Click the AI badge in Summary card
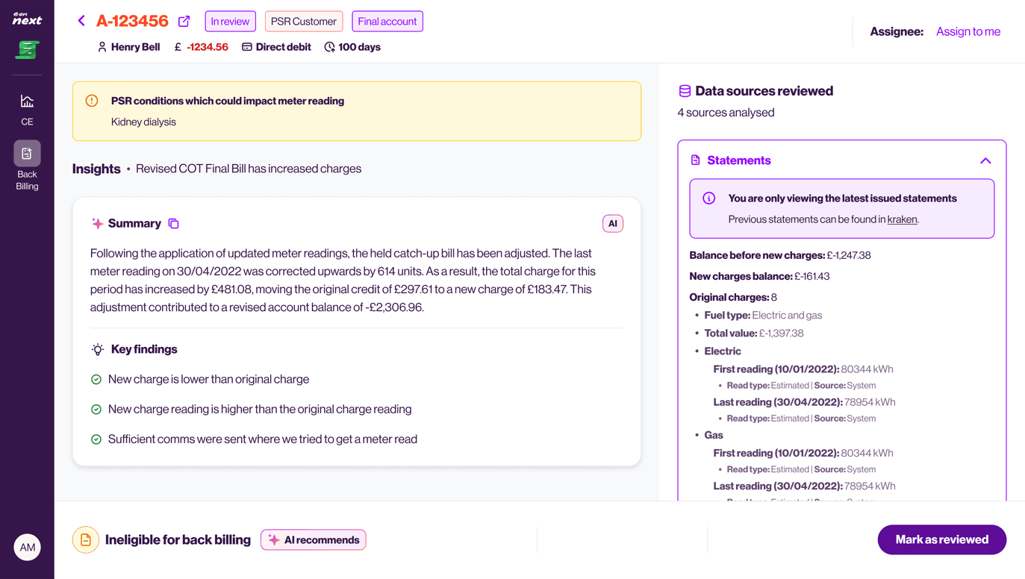This screenshot has height=579, width=1025. (x=613, y=223)
